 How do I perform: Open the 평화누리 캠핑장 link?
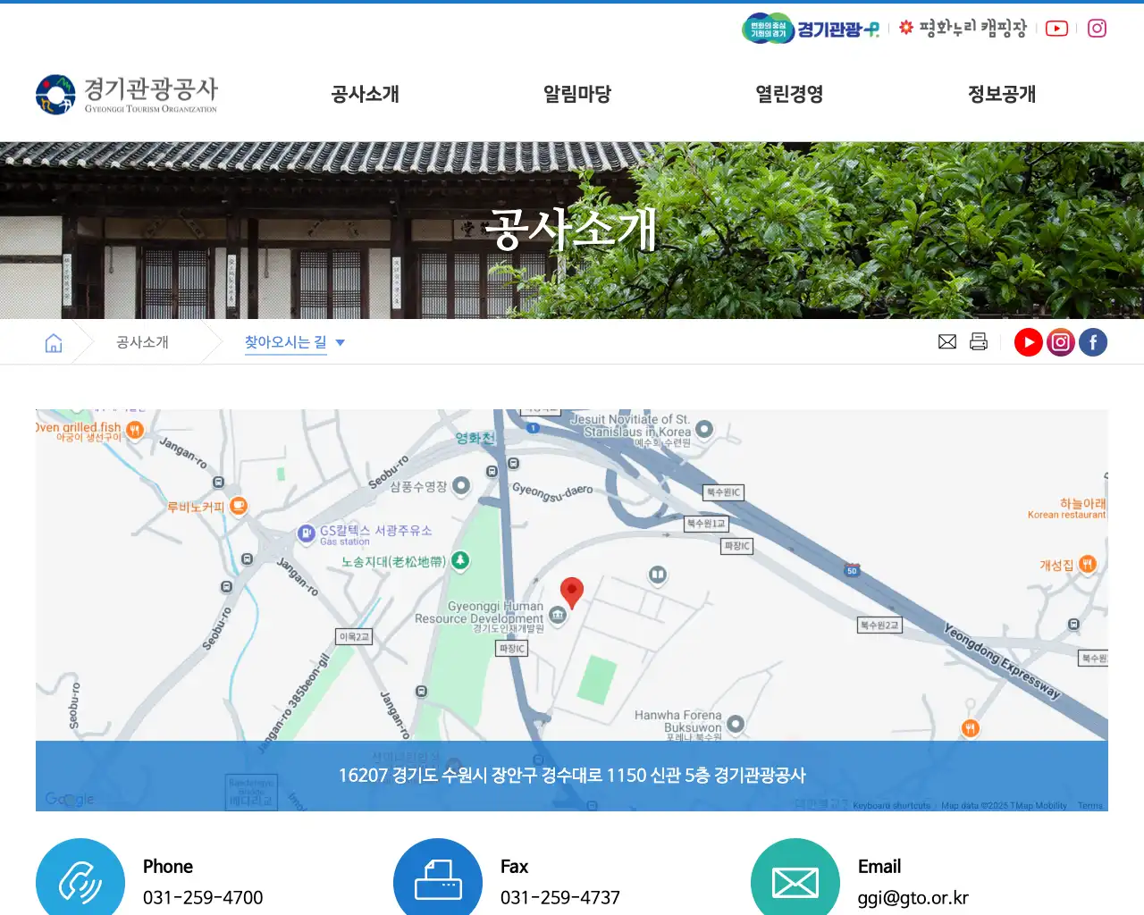click(963, 29)
